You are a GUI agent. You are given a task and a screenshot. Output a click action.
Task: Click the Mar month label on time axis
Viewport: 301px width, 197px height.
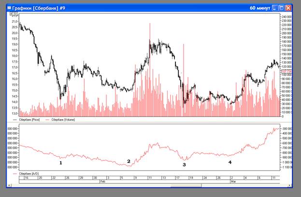pos(233,181)
